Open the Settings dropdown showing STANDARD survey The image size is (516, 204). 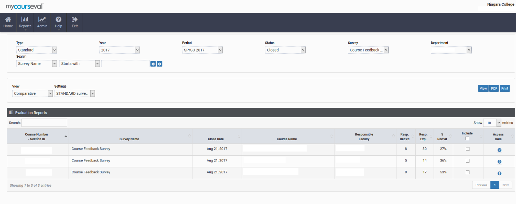point(75,93)
